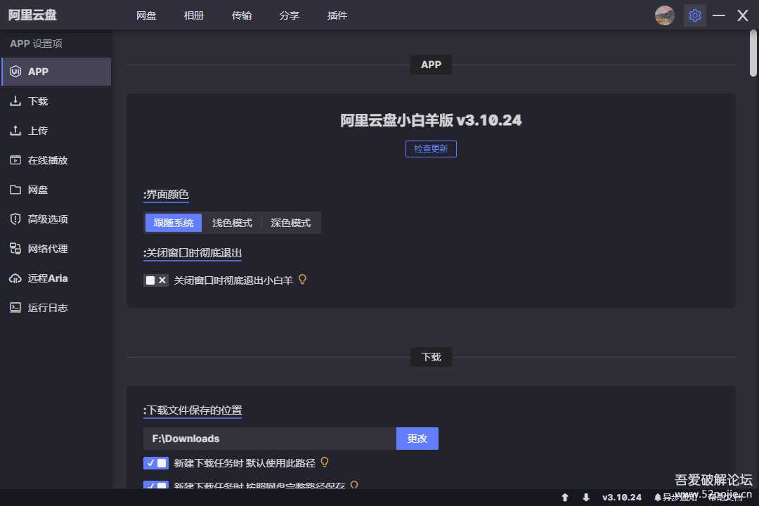Switch to the 传输 transfer tab
This screenshot has height=506, width=759.
tap(242, 15)
